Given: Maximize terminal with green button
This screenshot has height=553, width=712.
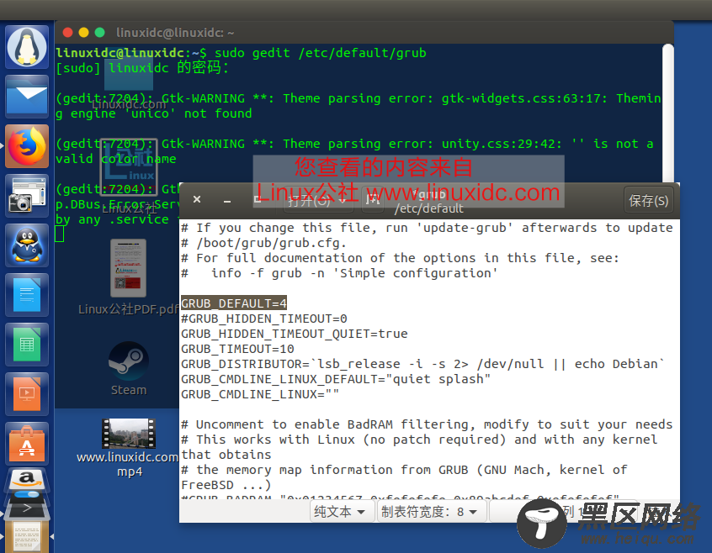Looking at the screenshot, I should [x=99, y=32].
